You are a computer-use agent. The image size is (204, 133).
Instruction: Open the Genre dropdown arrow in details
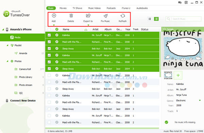coord(200,100)
